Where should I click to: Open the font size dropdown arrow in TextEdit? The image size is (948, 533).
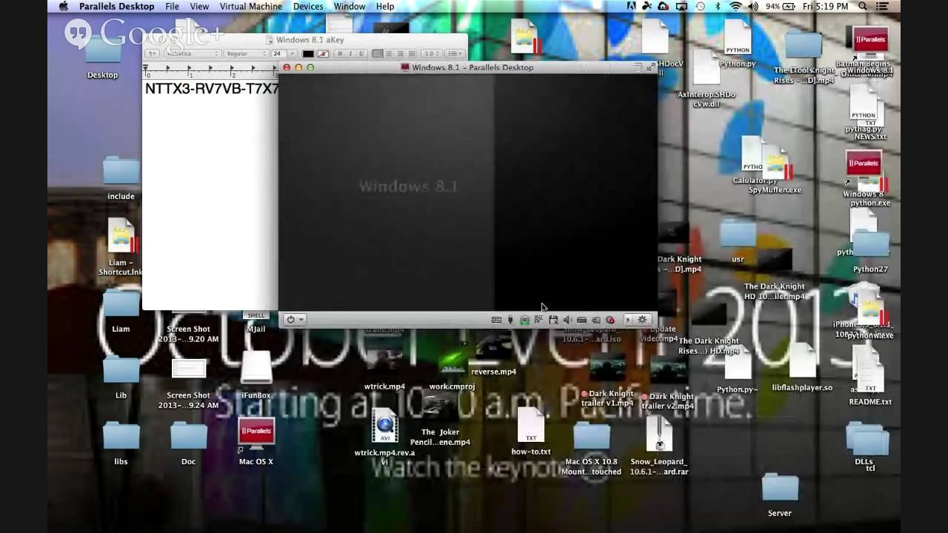[292, 53]
